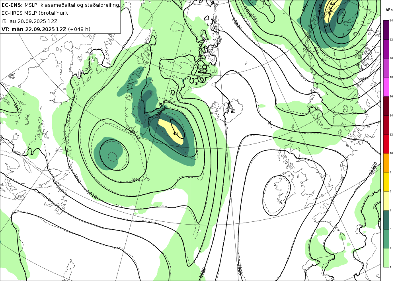Click the '20' tick label on colorbar
This screenshot has height=281, width=398.
coord(391,58)
